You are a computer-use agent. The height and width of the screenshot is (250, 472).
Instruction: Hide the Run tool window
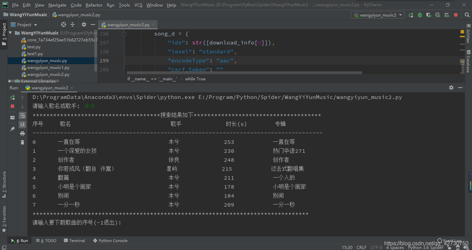[x=460, y=88]
